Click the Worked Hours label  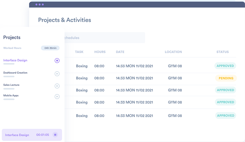click(x=12, y=48)
